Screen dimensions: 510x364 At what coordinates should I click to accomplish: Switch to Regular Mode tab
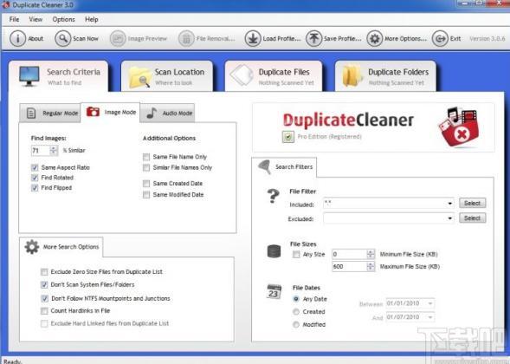point(49,113)
